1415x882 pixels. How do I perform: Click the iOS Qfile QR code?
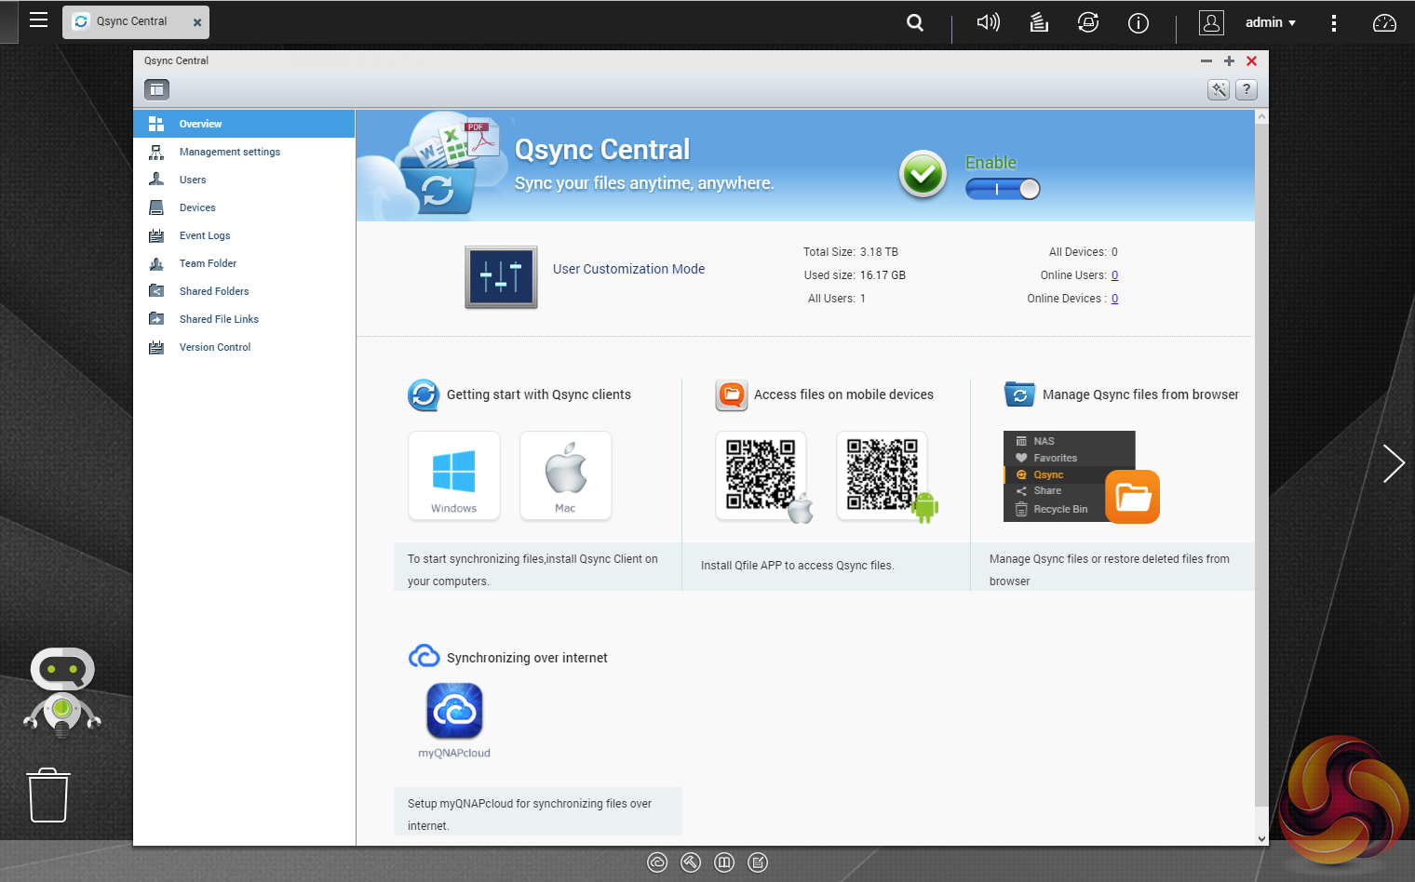pyautogui.click(x=761, y=475)
